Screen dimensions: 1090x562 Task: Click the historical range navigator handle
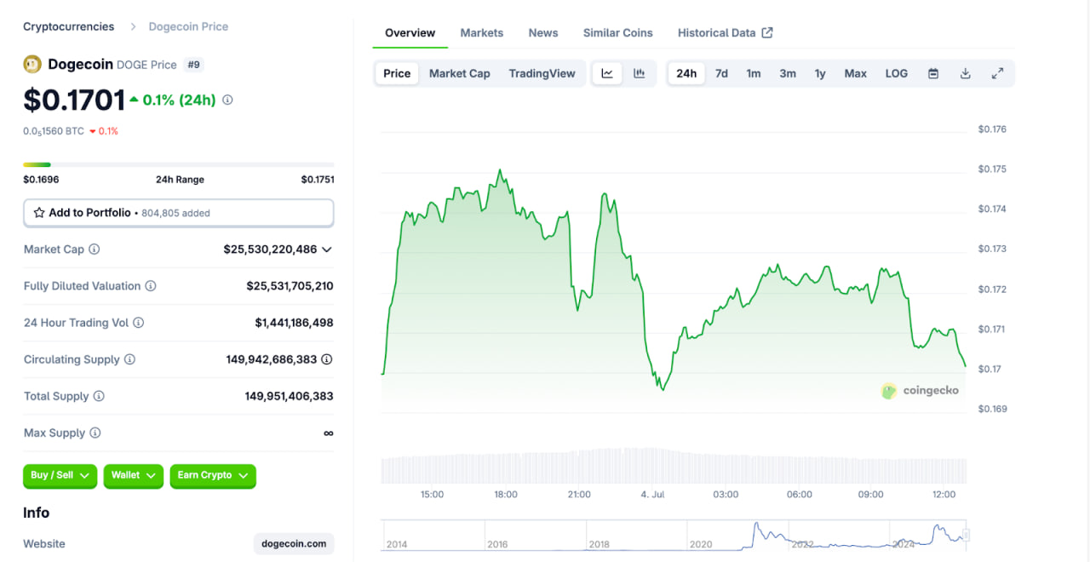pyautogui.click(x=966, y=536)
